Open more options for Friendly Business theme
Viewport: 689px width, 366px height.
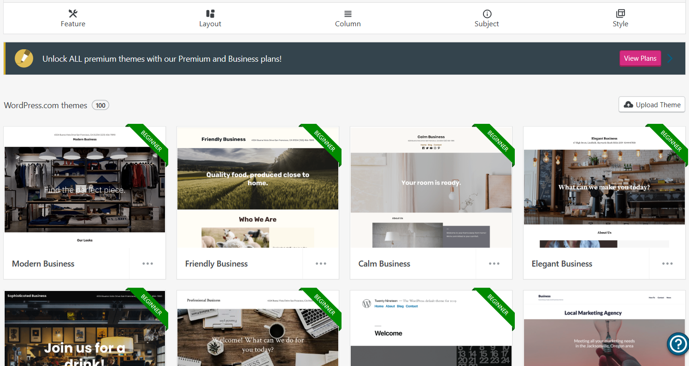[x=321, y=264]
